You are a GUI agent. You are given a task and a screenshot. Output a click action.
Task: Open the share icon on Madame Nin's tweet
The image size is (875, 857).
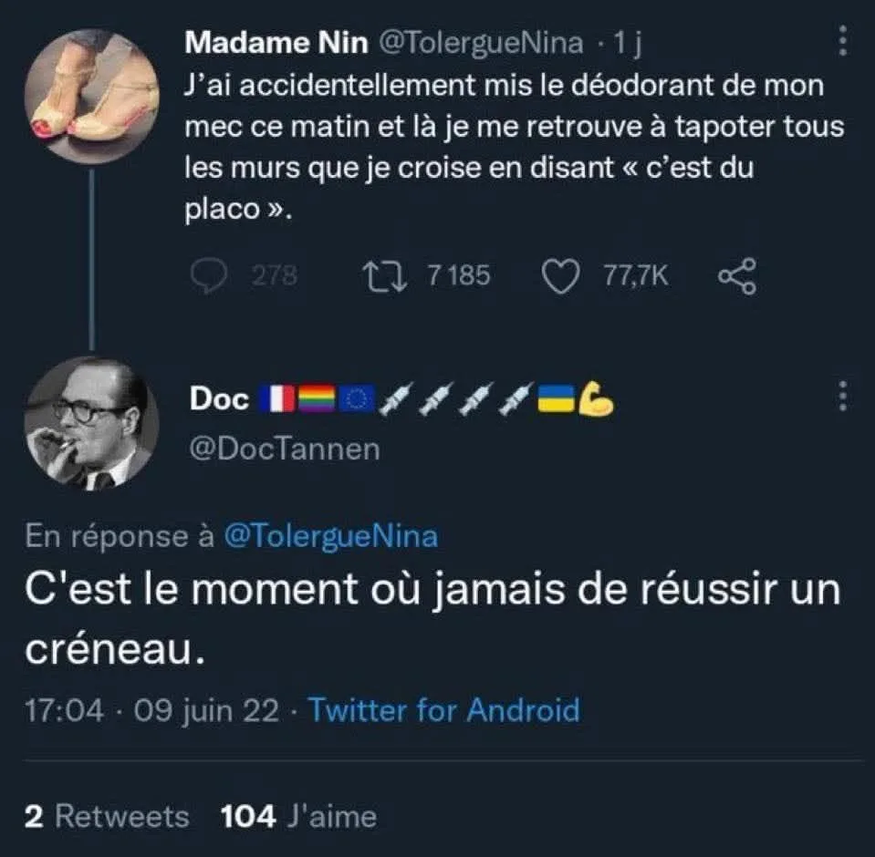coord(737,276)
